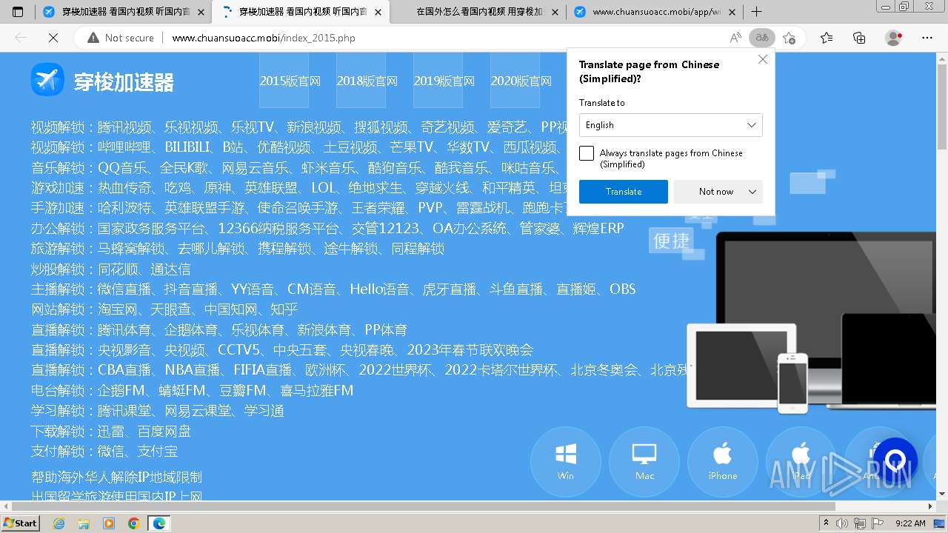Open Chrome from taskbar
Image resolution: width=948 pixels, height=533 pixels.
tap(133, 523)
